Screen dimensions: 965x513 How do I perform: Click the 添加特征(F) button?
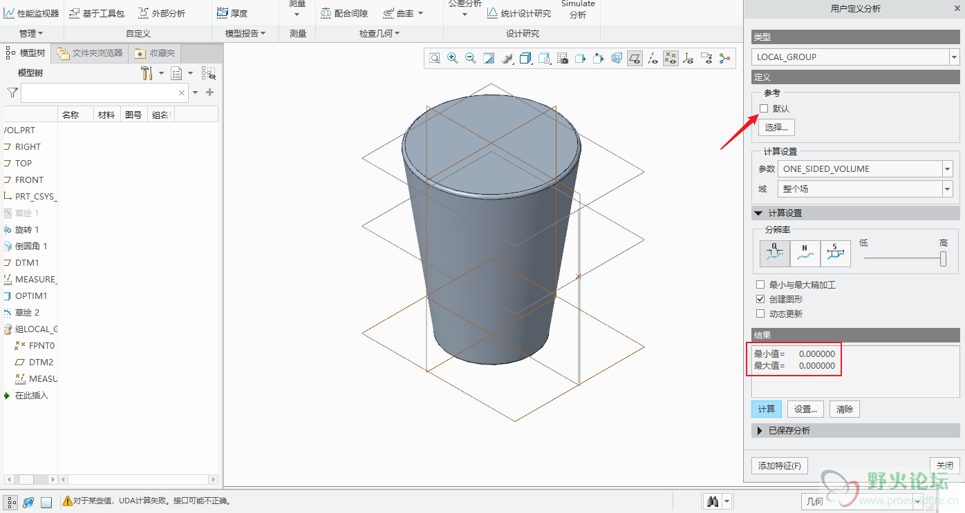click(x=779, y=465)
